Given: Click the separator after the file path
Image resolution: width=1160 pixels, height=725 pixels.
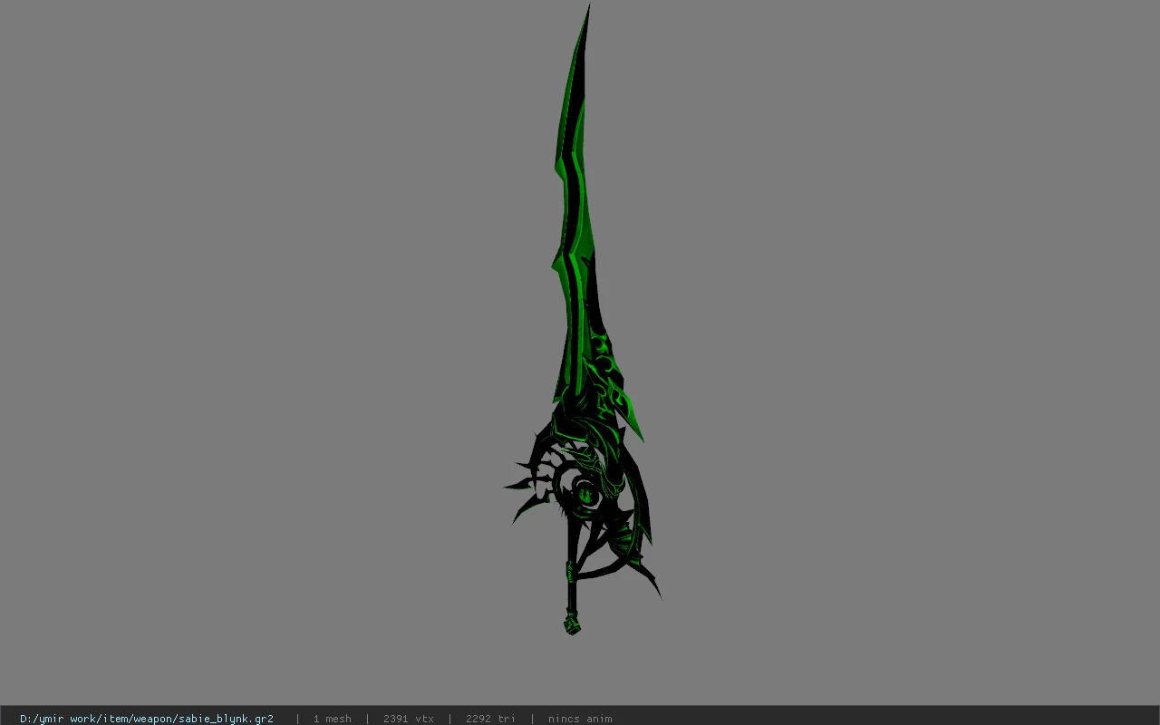Looking at the screenshot, I should (297, 719).
